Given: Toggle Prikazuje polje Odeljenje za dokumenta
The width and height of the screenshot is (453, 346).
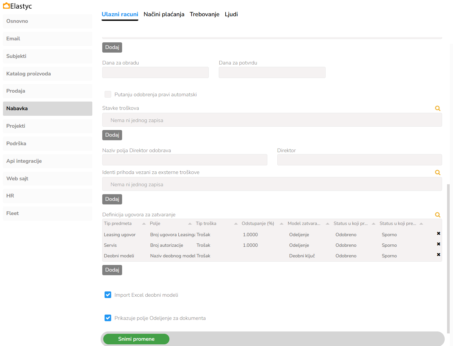Looking at the screenshot, I should pyautogui.click(x=108, y=318).
